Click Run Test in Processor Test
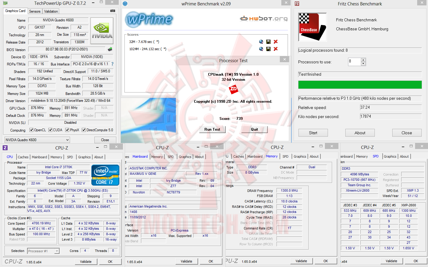This screenshot has width=428, height=267. pyautogui.click(x=212, y=129)
